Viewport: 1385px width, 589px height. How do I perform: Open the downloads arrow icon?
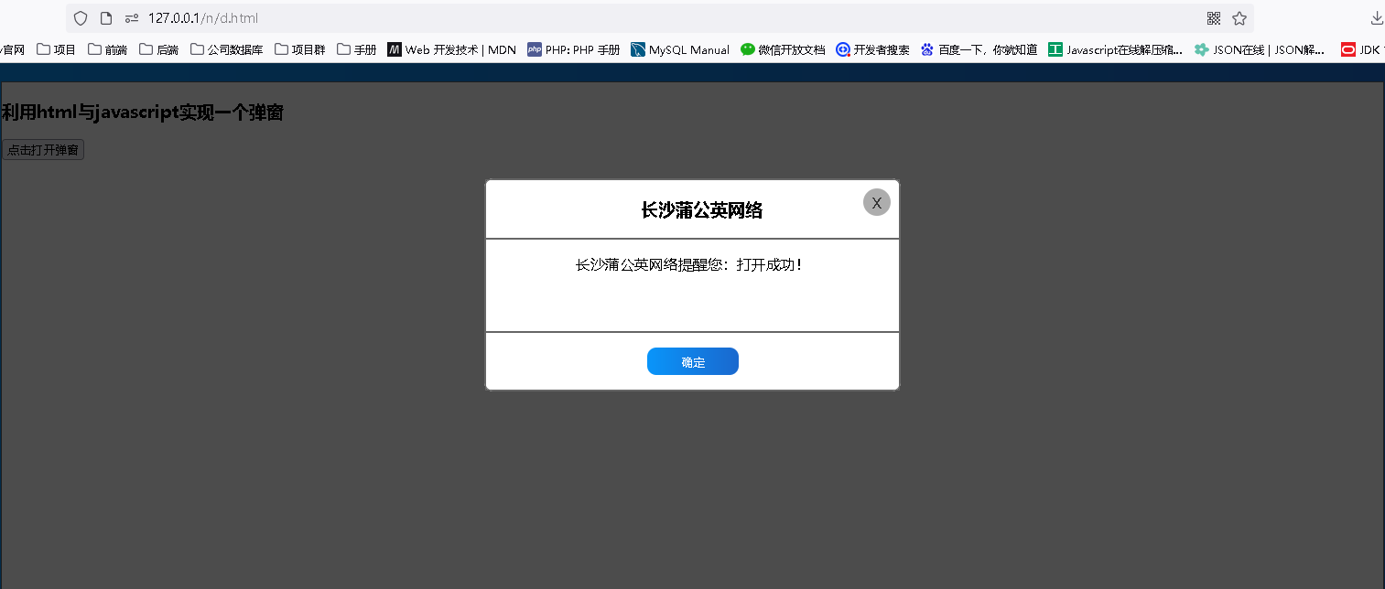(x=1376, y=18)
